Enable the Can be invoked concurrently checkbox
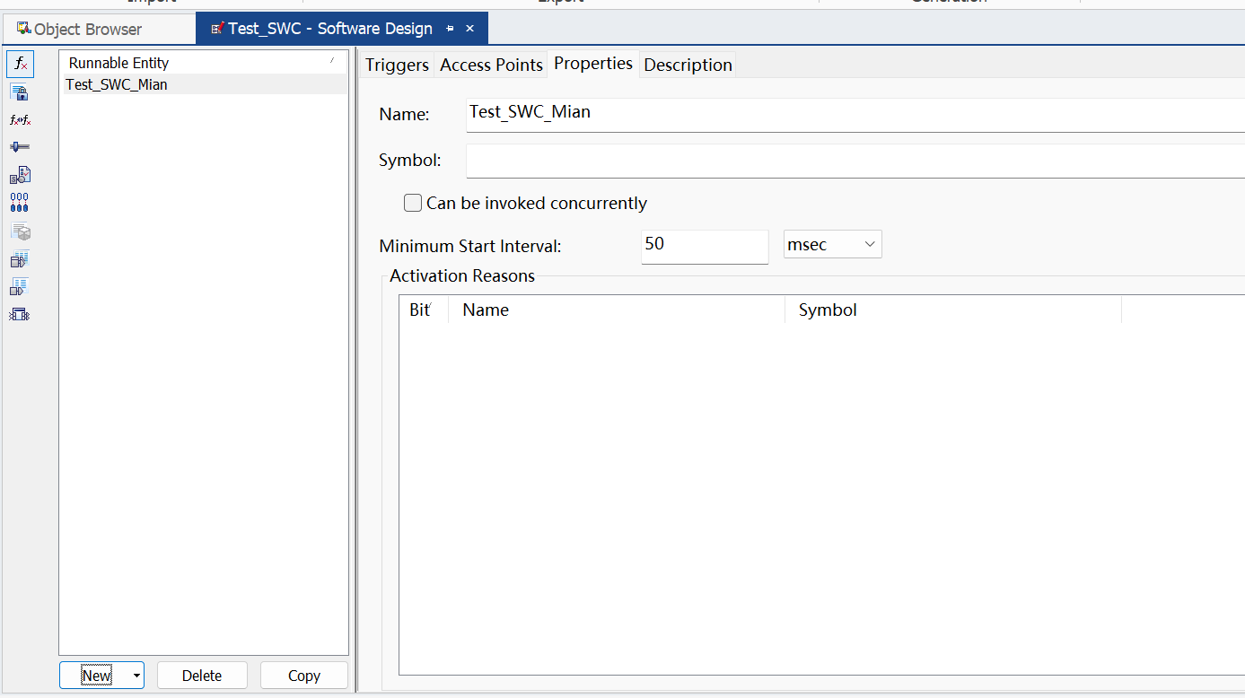Image resolution: width=1245 pixels, height=698 pixels. tap(412, 202)
